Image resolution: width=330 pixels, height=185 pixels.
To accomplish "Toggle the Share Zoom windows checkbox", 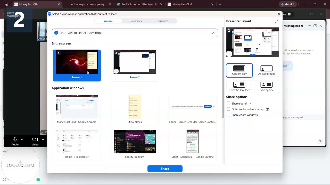I will tap(228, 115).
